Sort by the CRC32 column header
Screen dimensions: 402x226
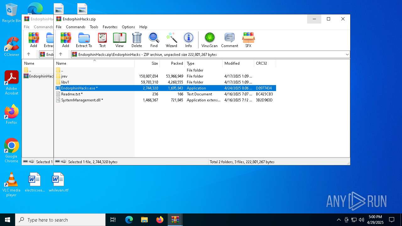(x=265, y=63)
